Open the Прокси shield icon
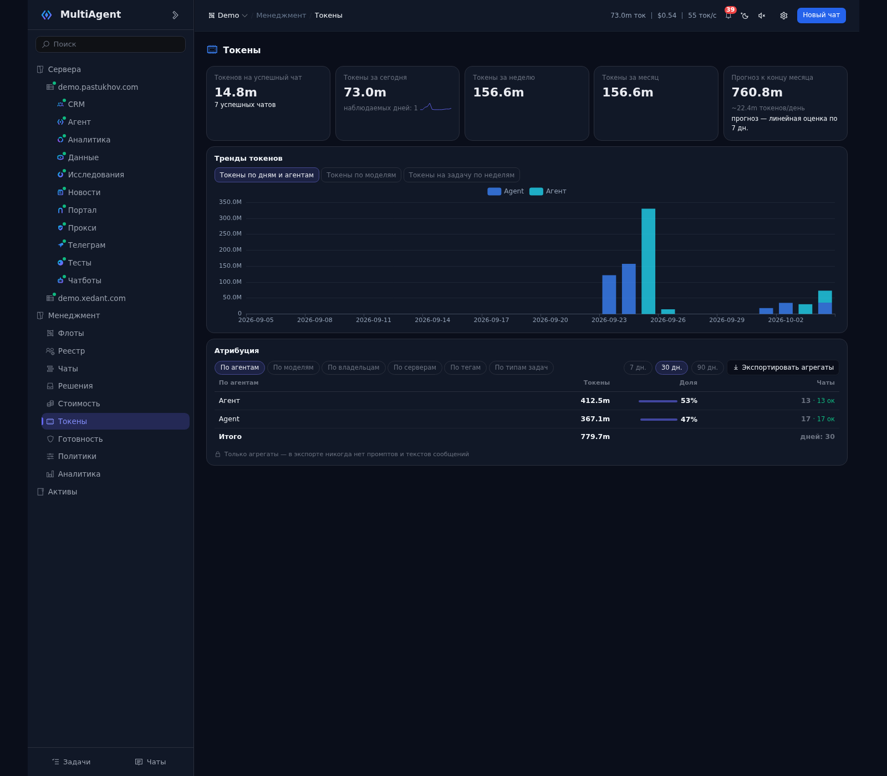 (60, 228)
